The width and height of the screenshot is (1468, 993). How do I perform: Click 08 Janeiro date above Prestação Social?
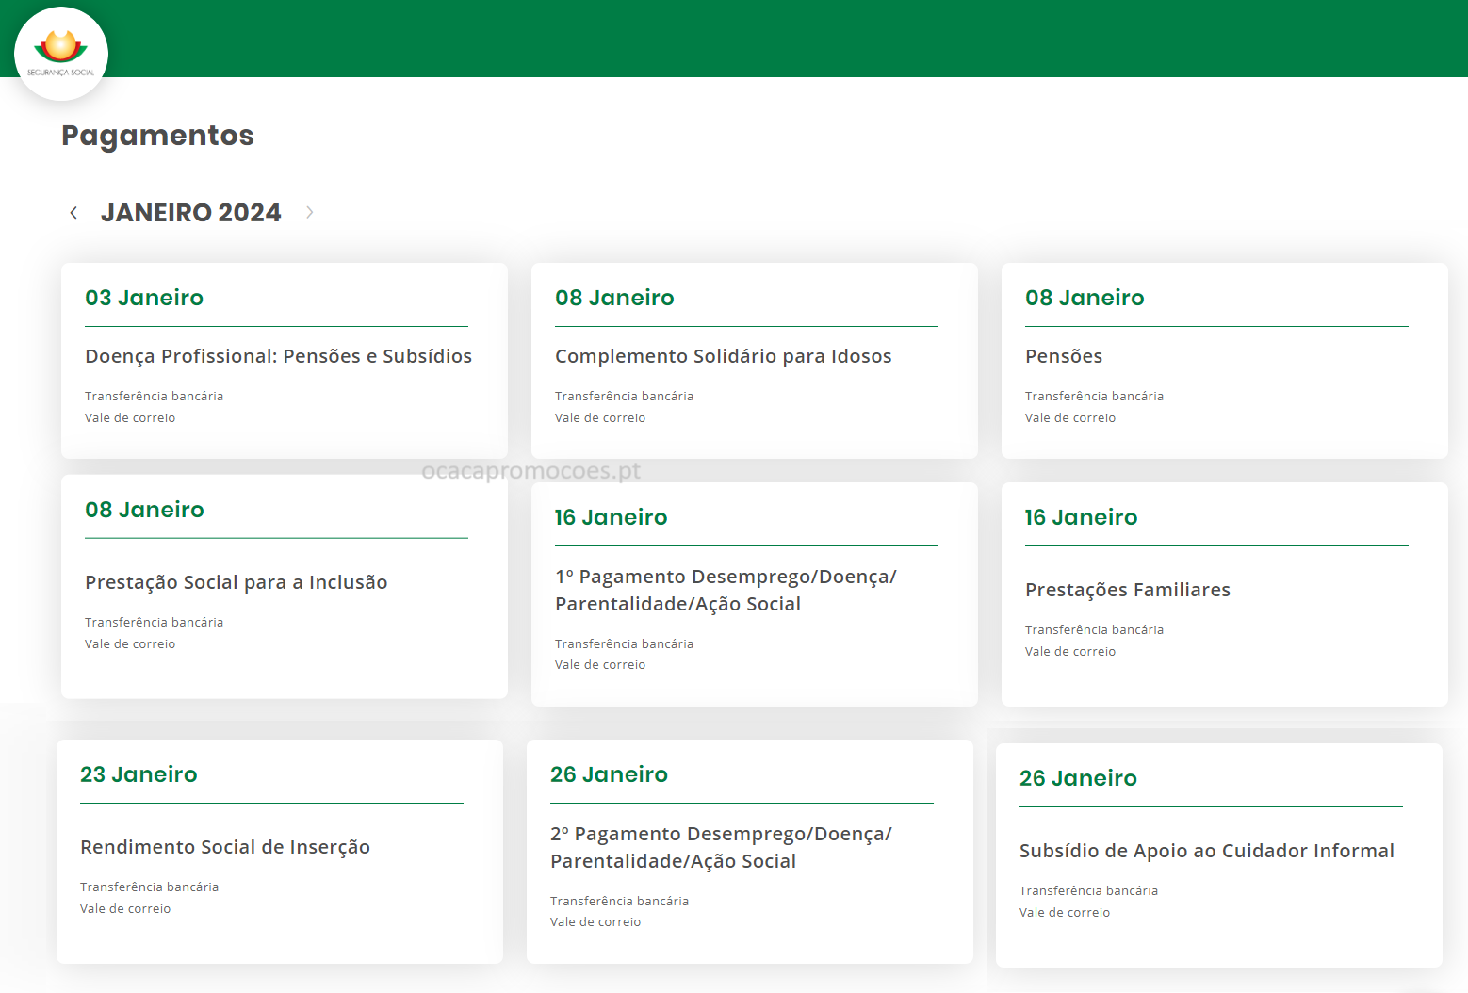[144, 510]
